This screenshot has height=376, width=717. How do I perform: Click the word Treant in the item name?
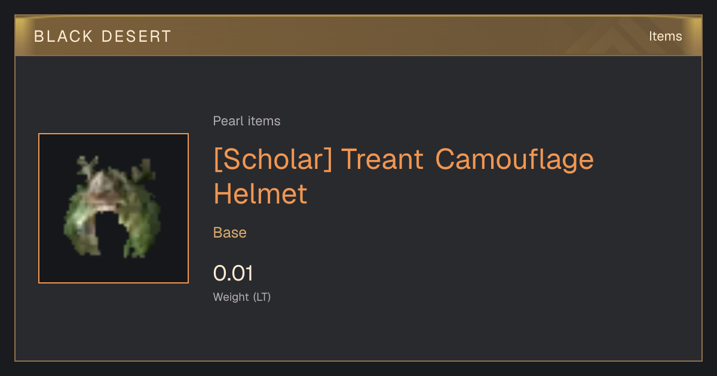[x=382, y=159]
